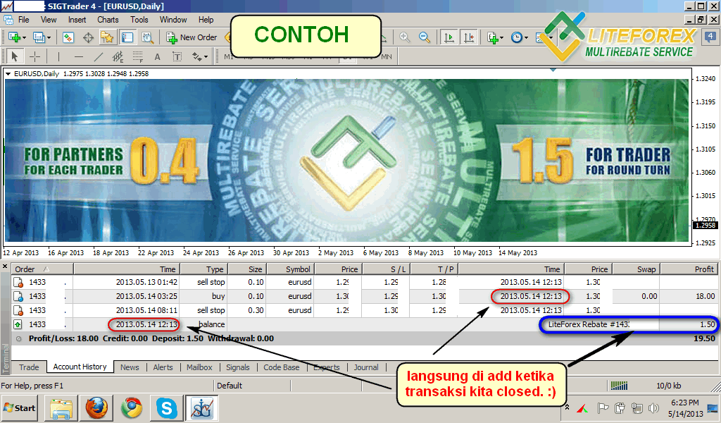Select the Vertical Line drawing tool
Image resolution: width=721 pixels, height=423 pixels.
(58, 56)
